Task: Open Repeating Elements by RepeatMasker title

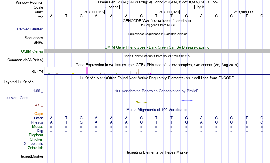Action: (x=157, y=152)
